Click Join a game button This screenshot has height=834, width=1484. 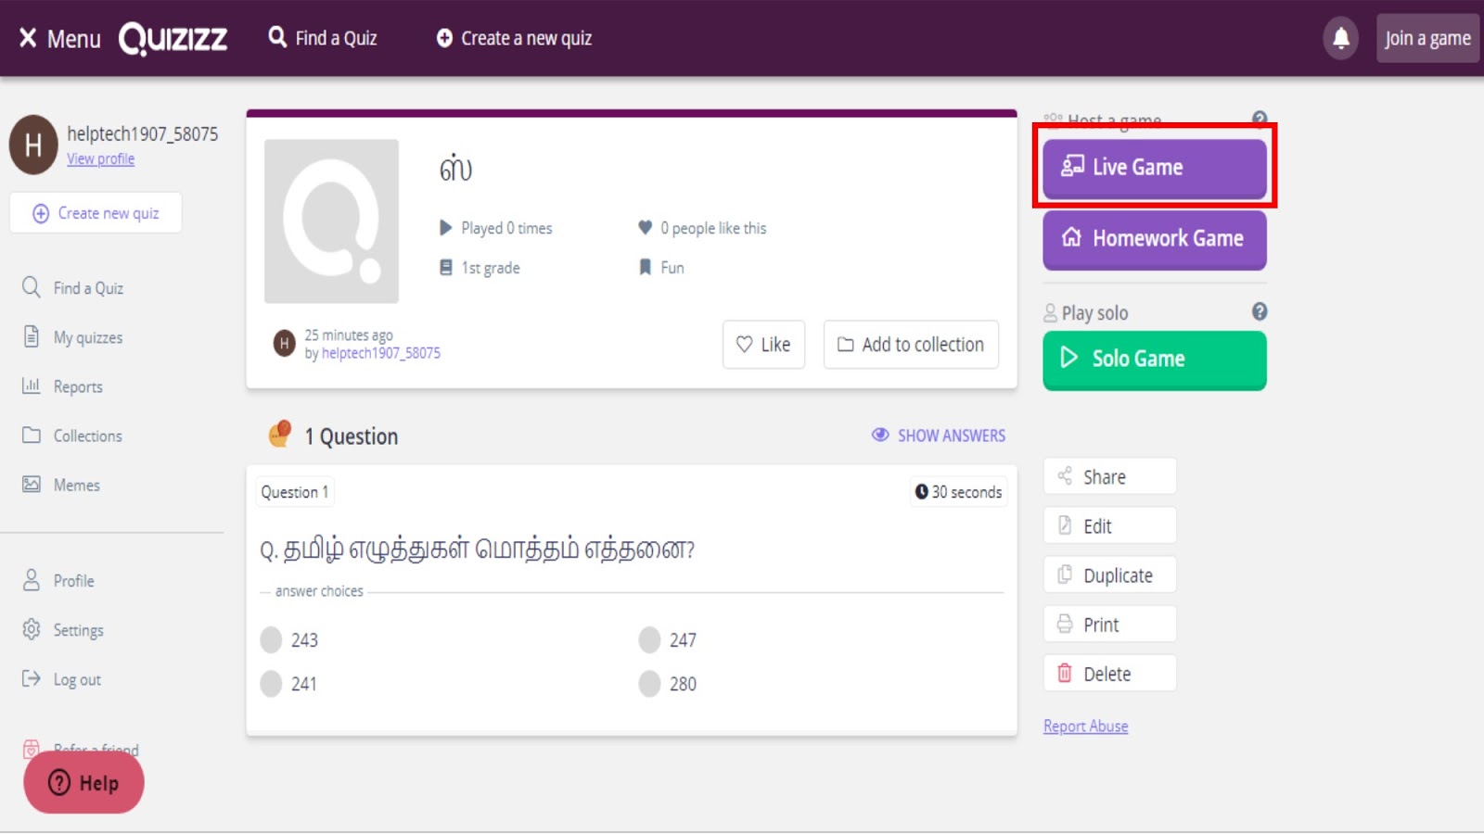coord(1427,38)
